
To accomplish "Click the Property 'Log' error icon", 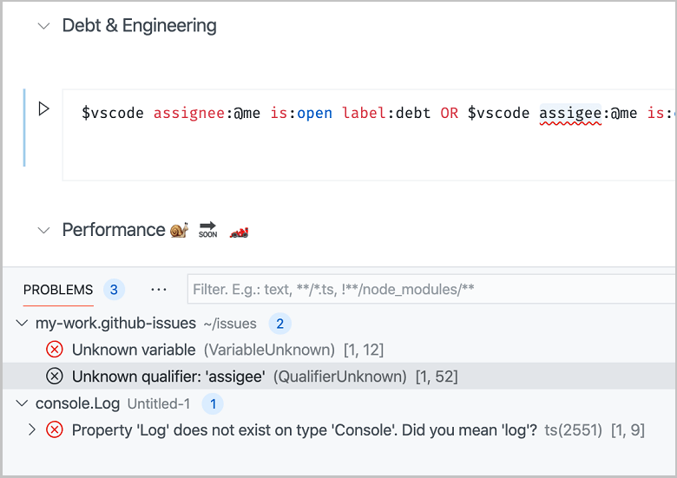I will point(55,429).
